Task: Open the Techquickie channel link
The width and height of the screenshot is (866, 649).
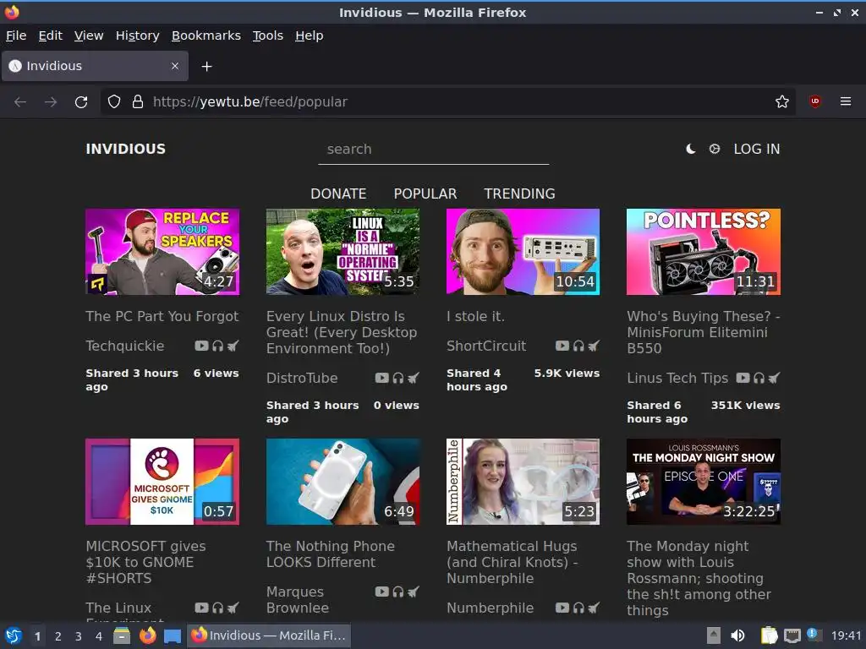Action: click(125, 346)
